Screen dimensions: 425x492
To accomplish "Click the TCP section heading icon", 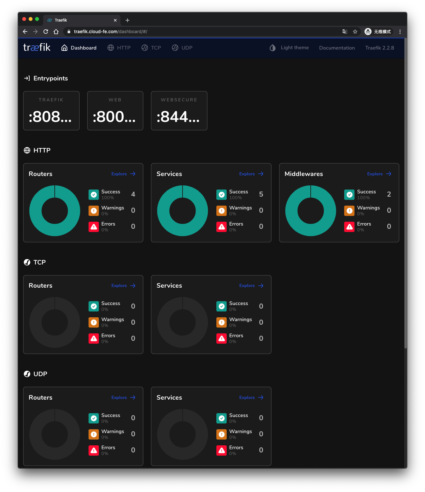I will (27, 262).
